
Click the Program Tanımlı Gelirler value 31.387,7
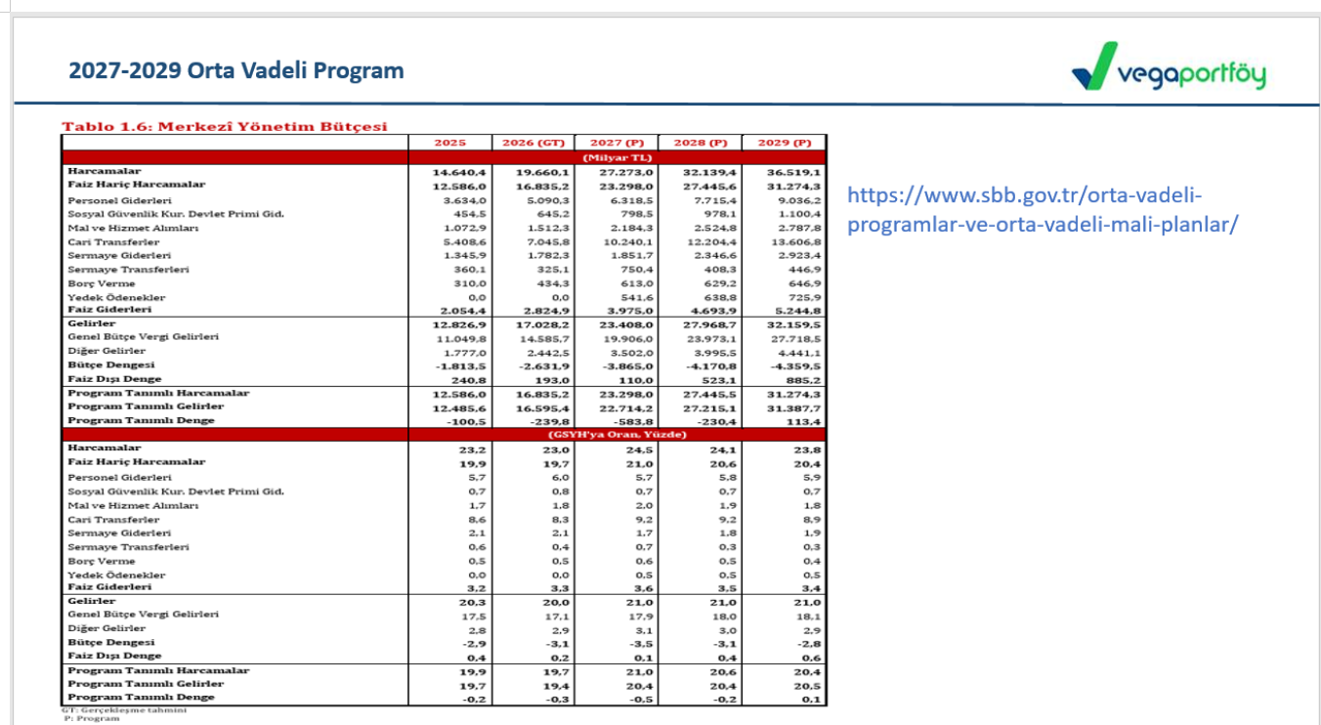(x=794, y=406)
